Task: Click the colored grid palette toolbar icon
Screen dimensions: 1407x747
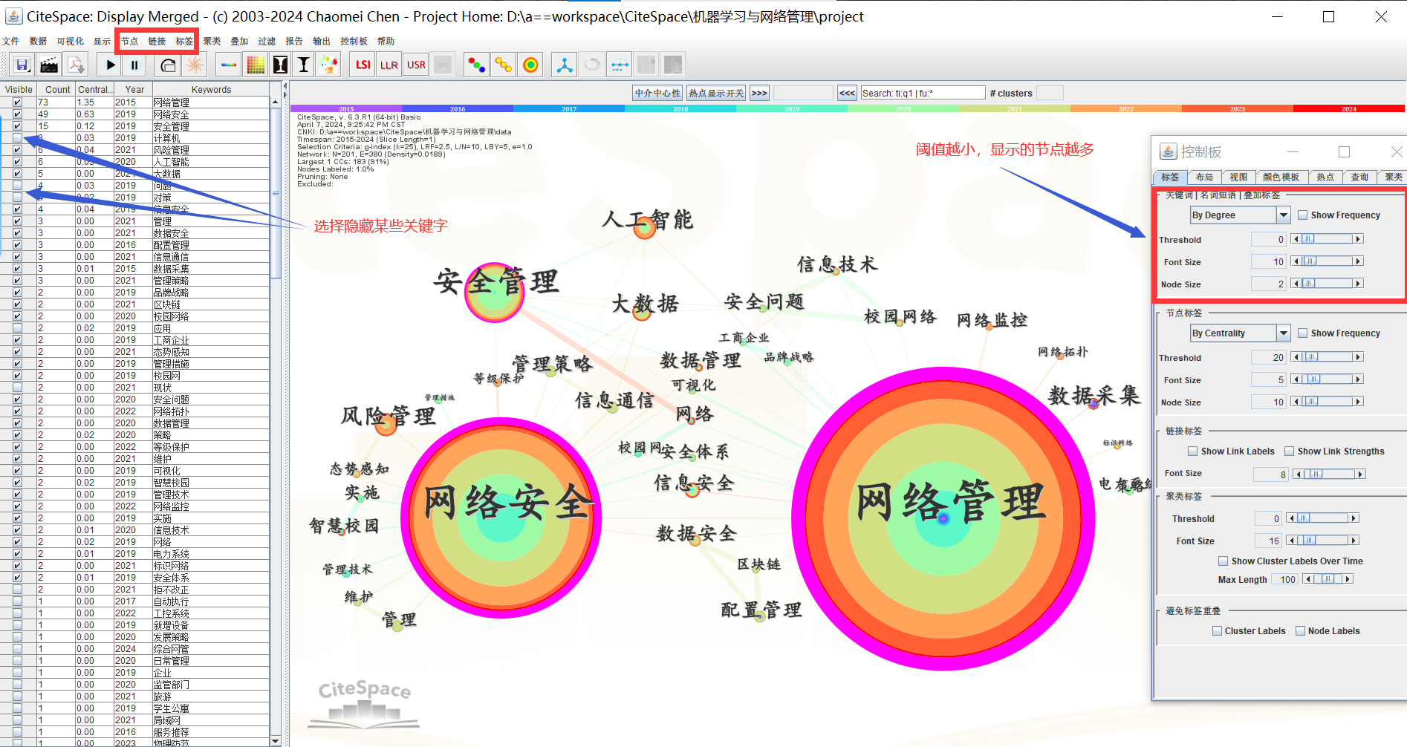Action: (x=256, y=65)
